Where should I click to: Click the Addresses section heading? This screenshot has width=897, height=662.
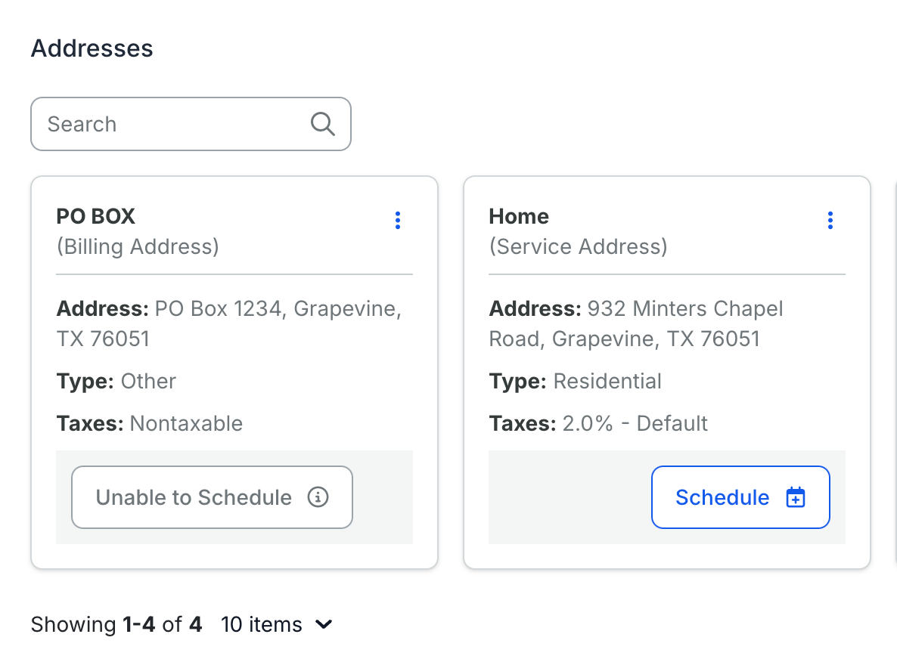[92, 48]
